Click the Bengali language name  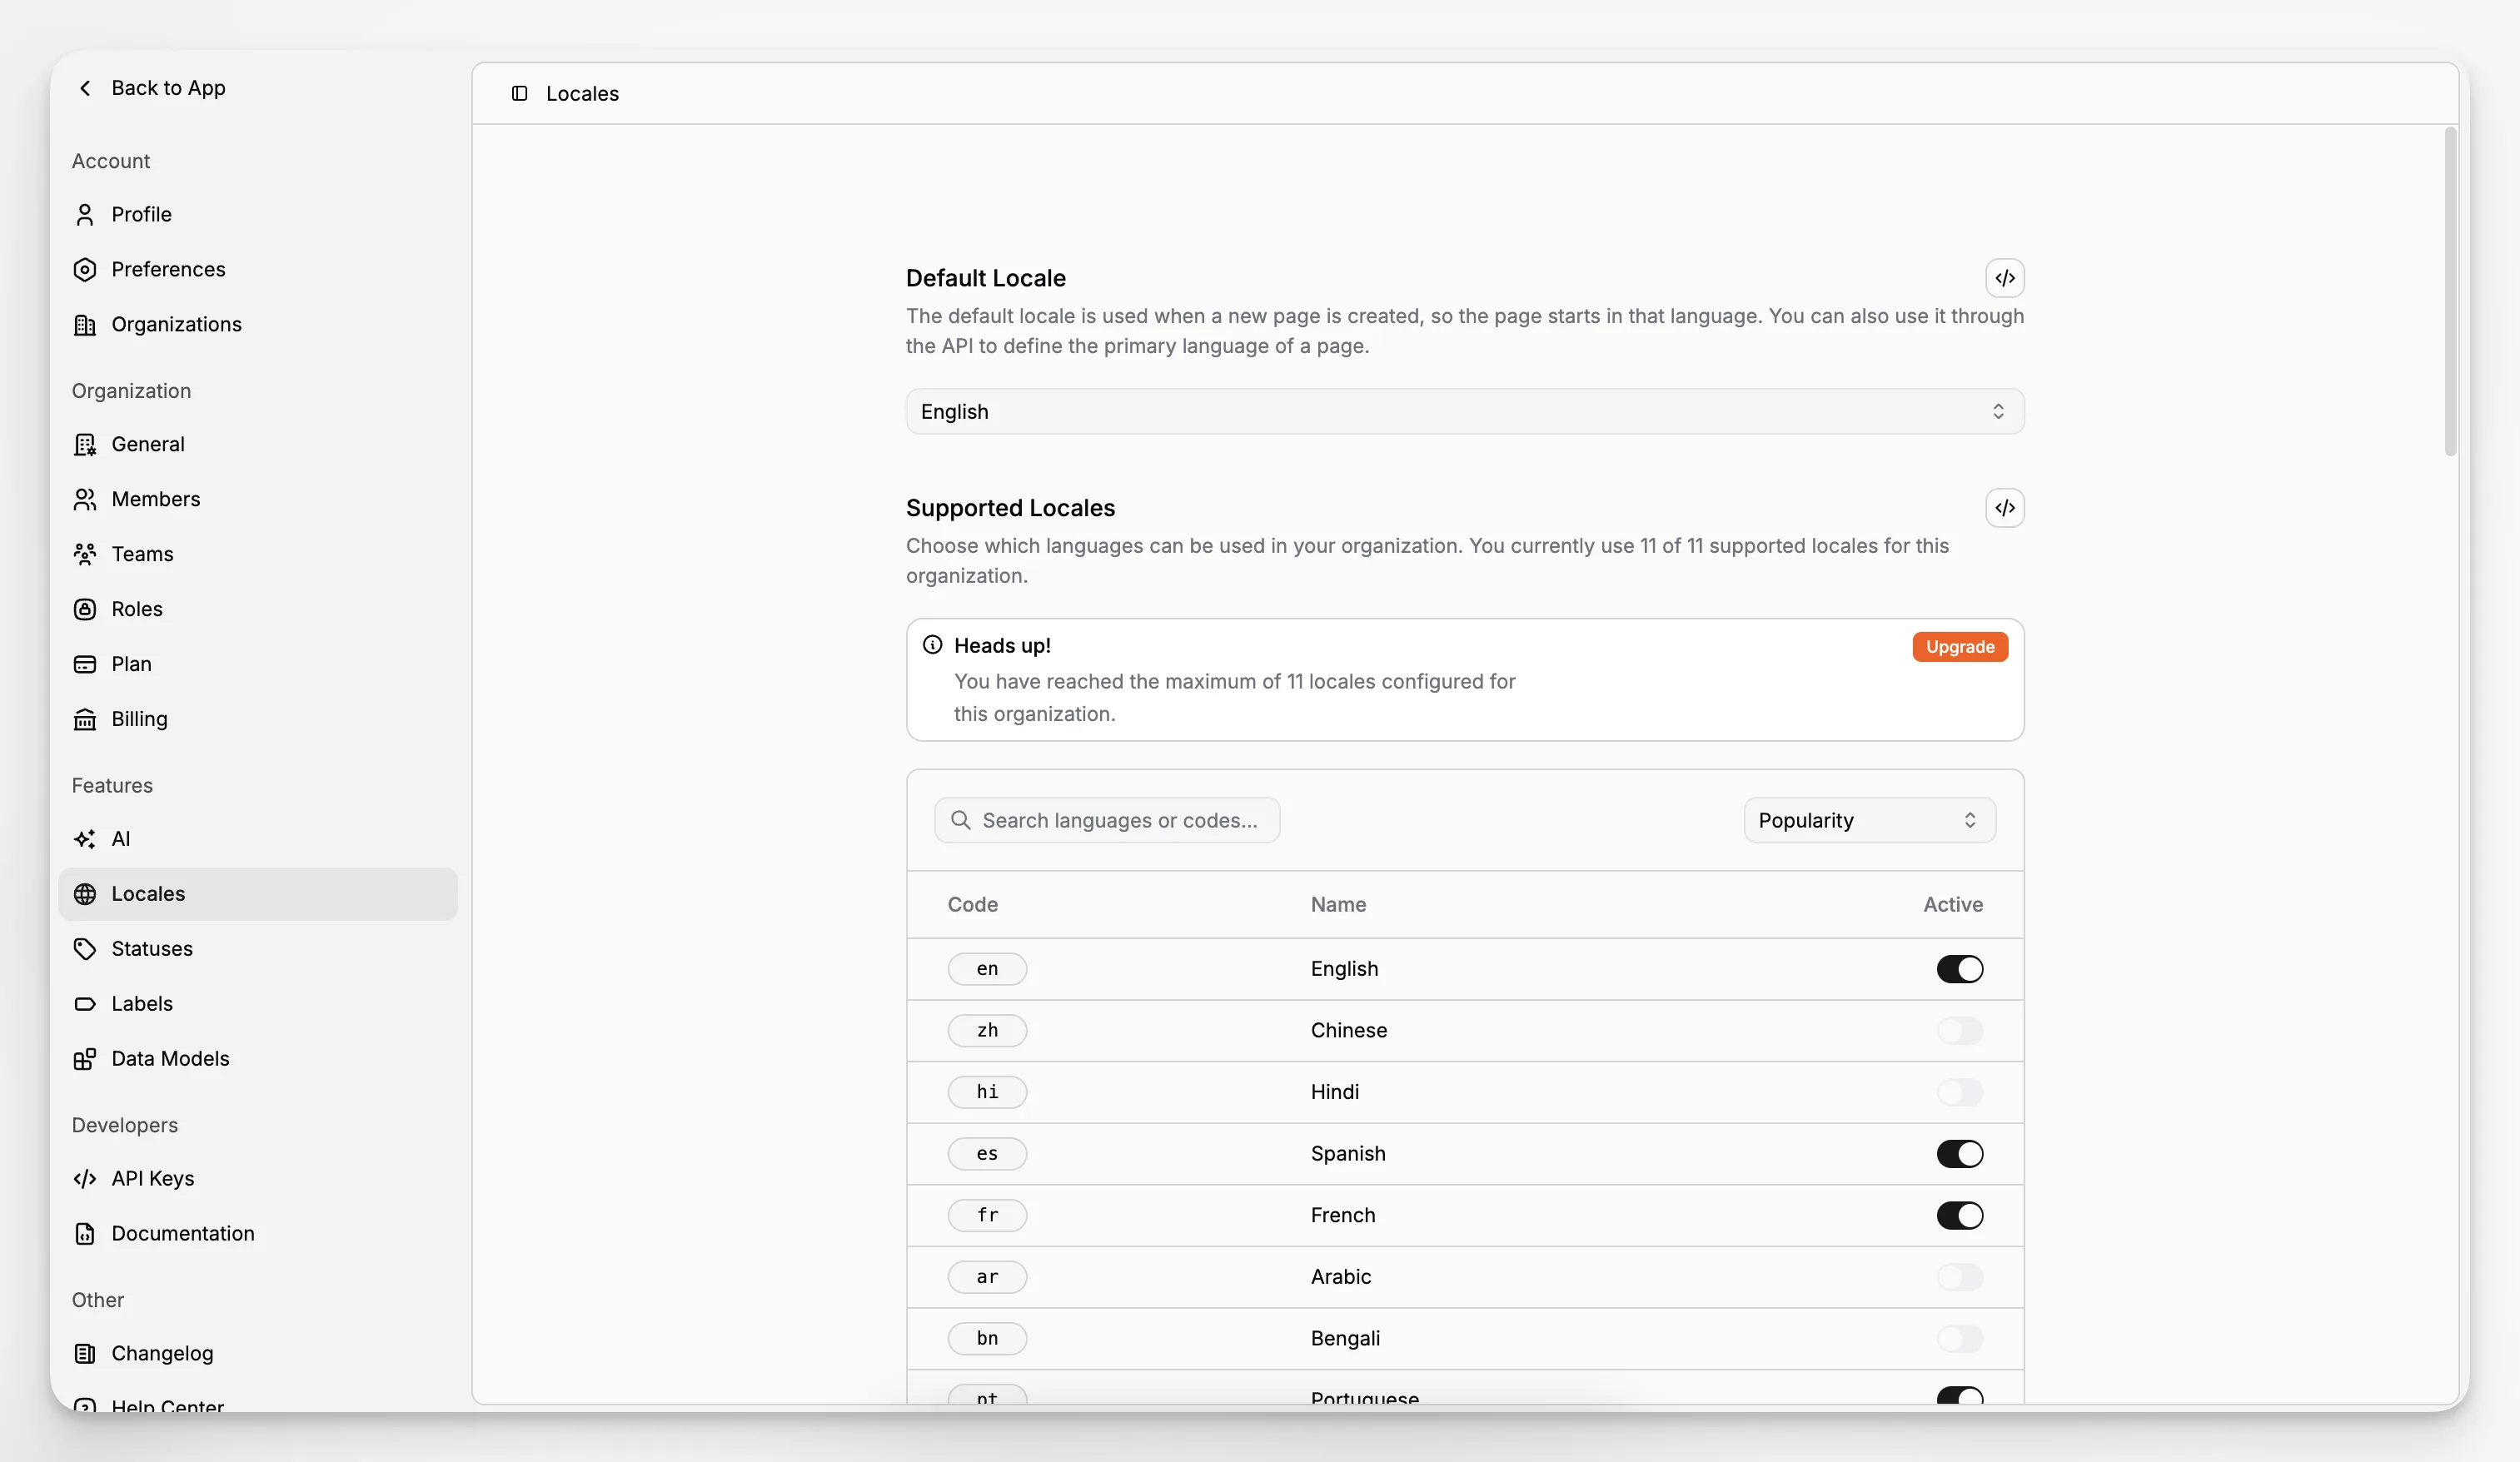[1345, 1340]
